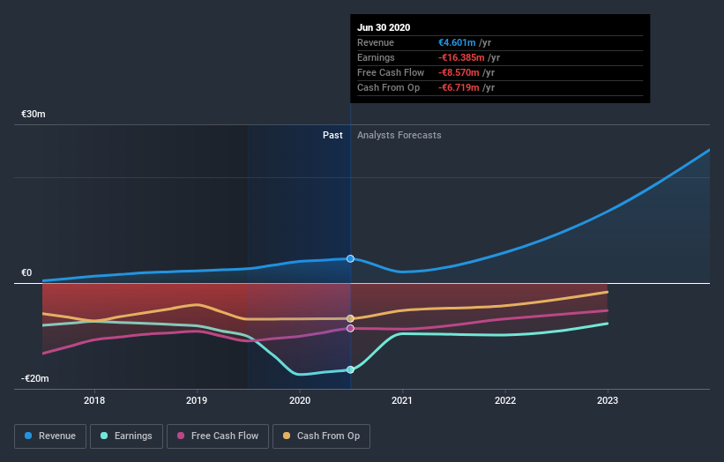This screenshot has height=462, width=724.
Task: Toggle the Earnings legend button
Action: tap(126, 436)
